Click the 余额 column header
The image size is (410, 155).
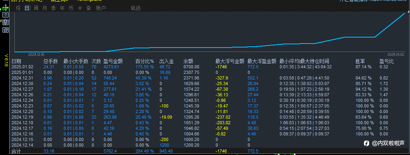coord(188,62)
